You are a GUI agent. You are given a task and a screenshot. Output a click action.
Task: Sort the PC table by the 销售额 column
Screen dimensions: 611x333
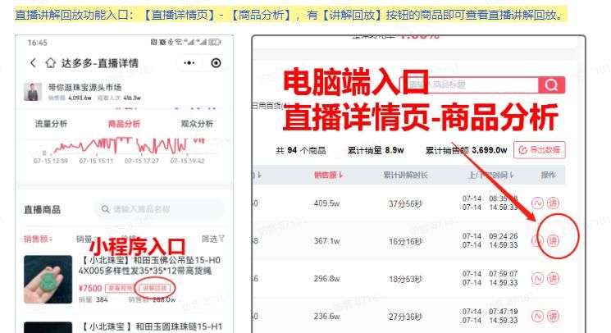coord(329,175)
